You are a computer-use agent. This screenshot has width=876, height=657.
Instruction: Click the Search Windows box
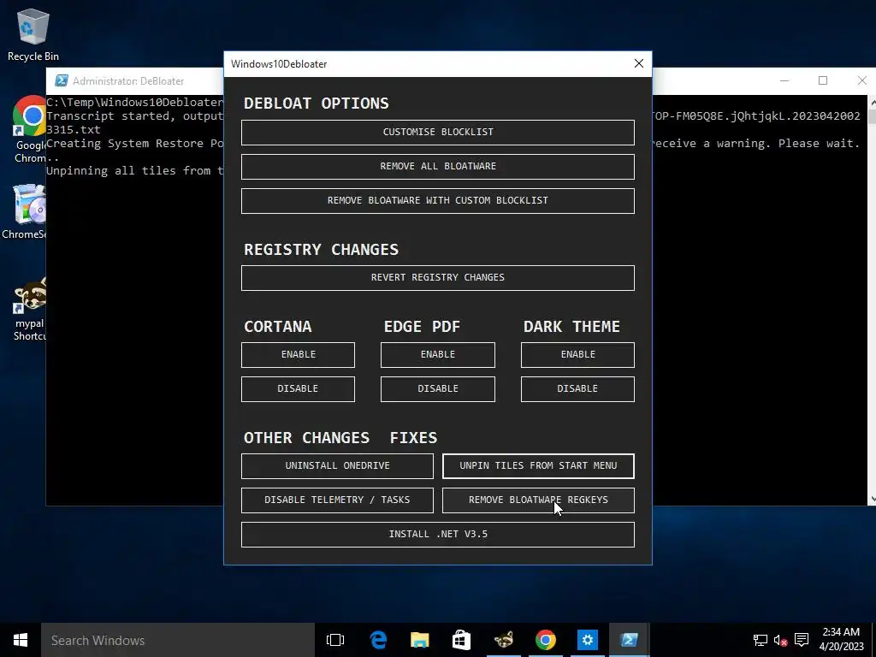(178, 640)
